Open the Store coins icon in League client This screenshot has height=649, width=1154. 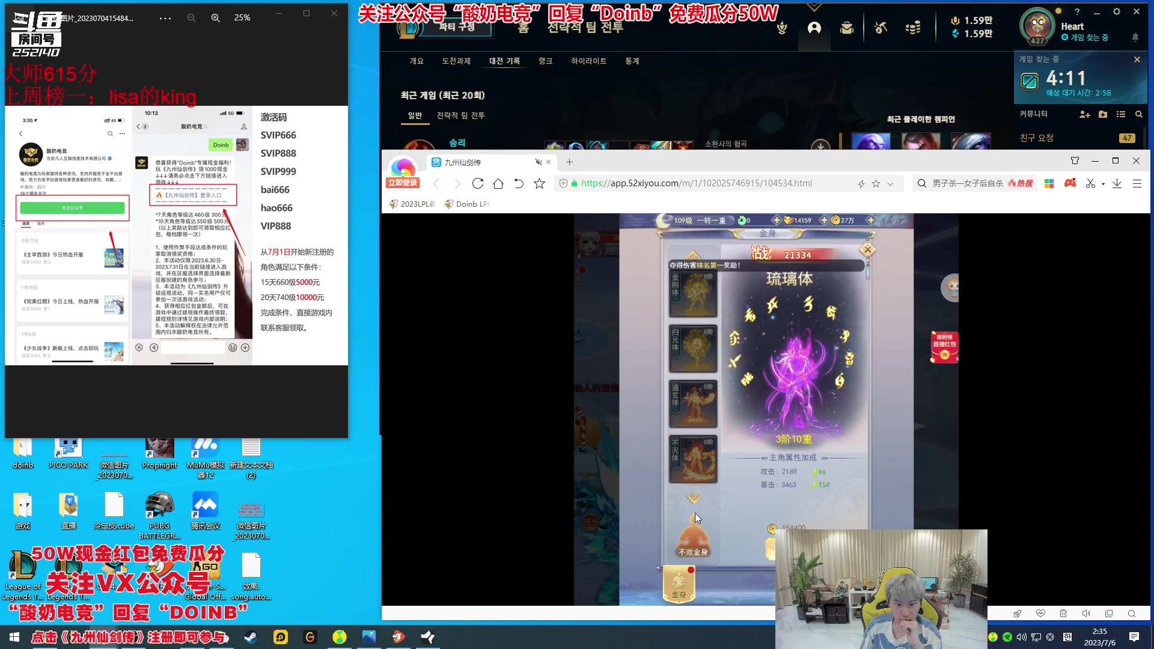coord(913,28)
